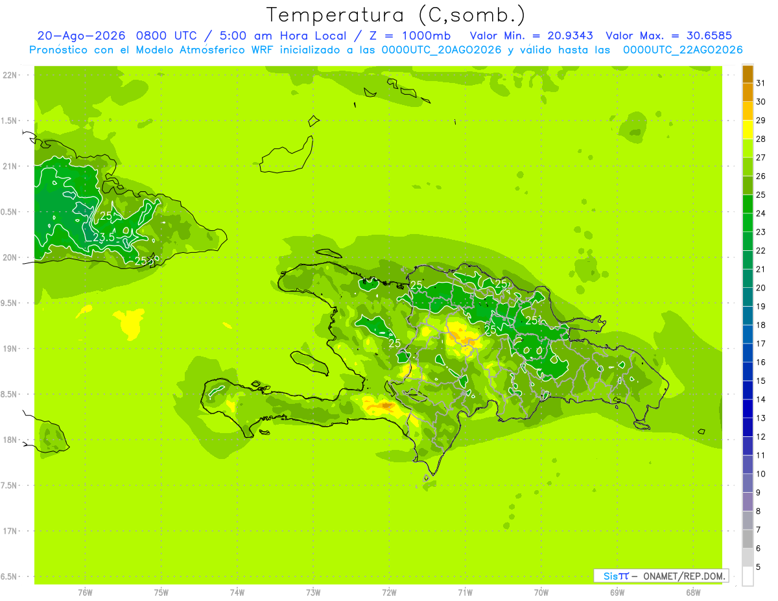Click the 22N latitude axis label
Image resolution: width=778 pixels, height=601 pixels.
[x=10, y=75]
